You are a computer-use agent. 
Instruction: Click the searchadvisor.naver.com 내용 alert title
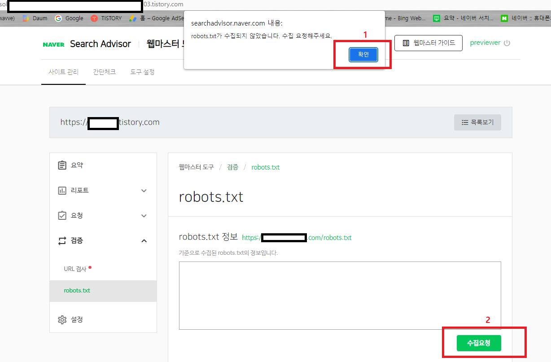coord(236,23)
